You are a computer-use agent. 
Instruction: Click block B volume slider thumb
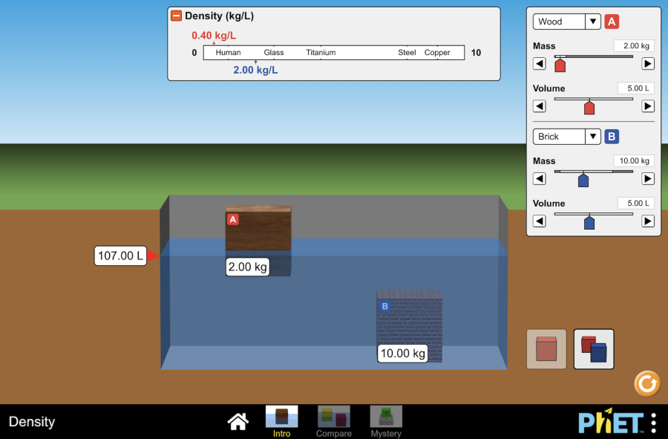click(589, 222)
